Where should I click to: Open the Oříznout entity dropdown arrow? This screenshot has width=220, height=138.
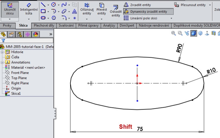(x=87, y=19)
